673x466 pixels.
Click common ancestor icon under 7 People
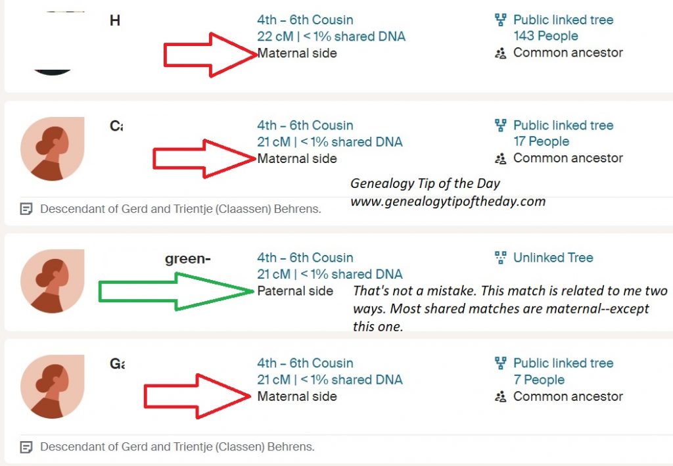[x=501, y=397]
